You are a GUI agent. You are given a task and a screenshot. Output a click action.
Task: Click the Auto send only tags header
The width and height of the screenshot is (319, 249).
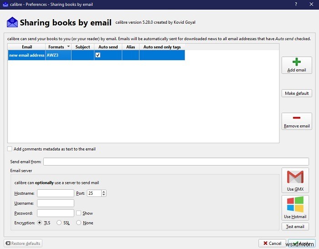click(x=162, y=47)
